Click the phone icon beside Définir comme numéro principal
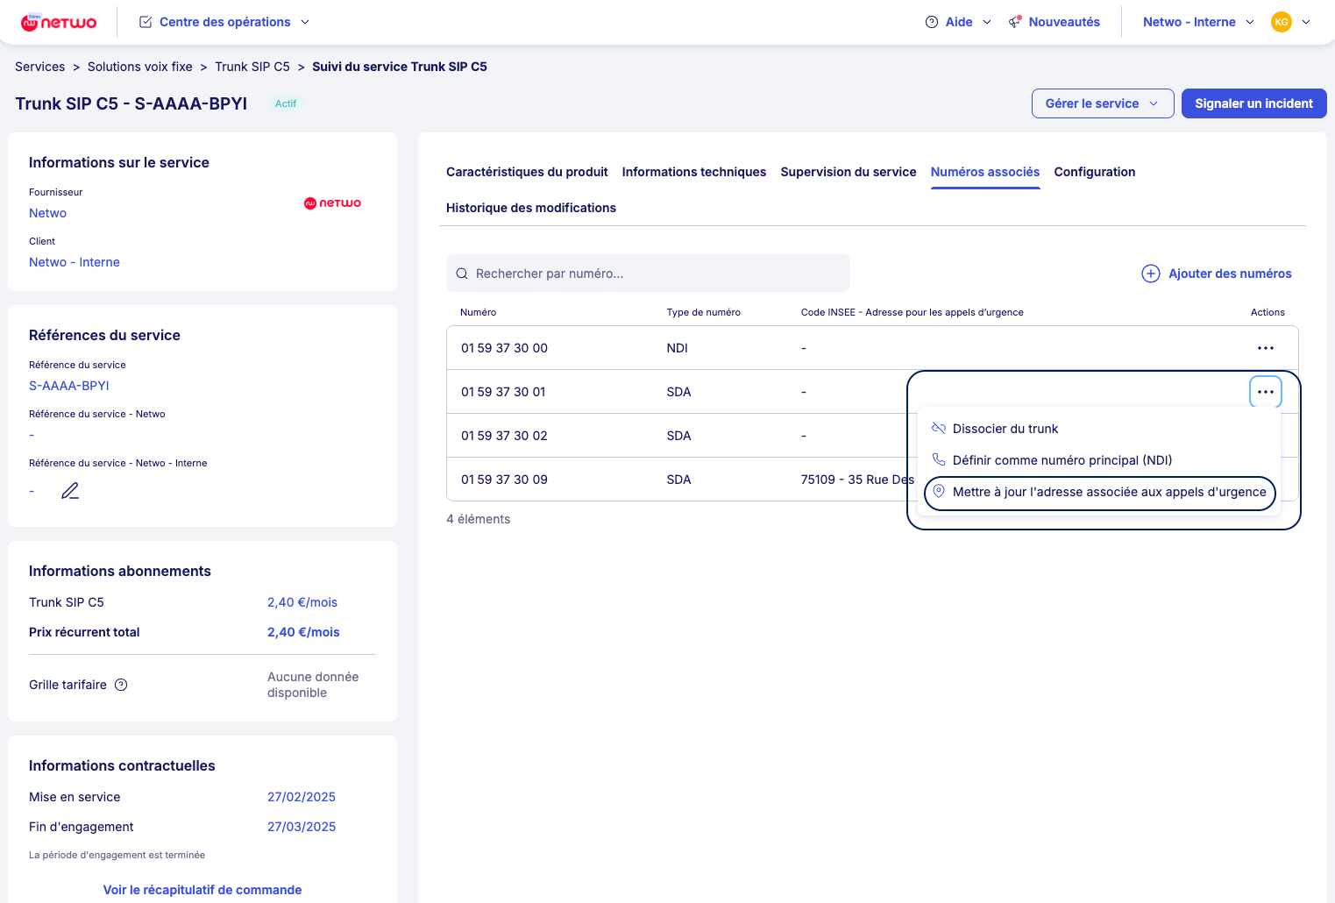The height and width of the screenshot is (903, 1335). [x=939, y=460]
